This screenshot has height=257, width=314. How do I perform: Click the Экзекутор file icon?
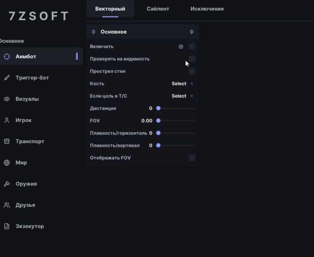7,226
